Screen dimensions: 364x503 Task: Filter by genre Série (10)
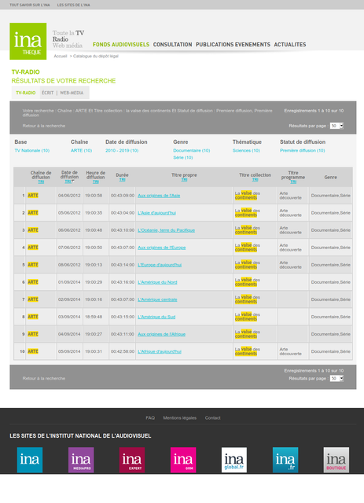pyautogui.click(x=183, y=157)
